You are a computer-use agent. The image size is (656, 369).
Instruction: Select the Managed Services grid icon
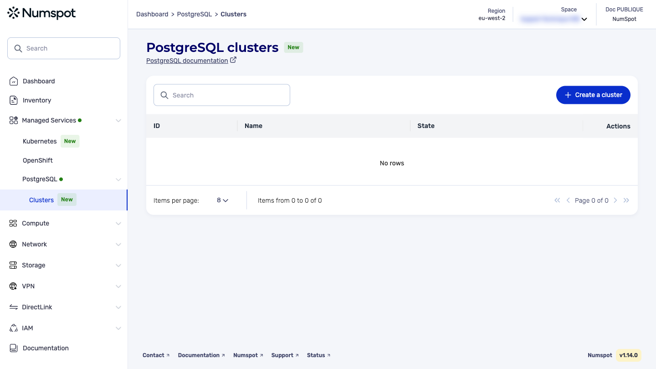pyautogui.click(x=13, y=120)
